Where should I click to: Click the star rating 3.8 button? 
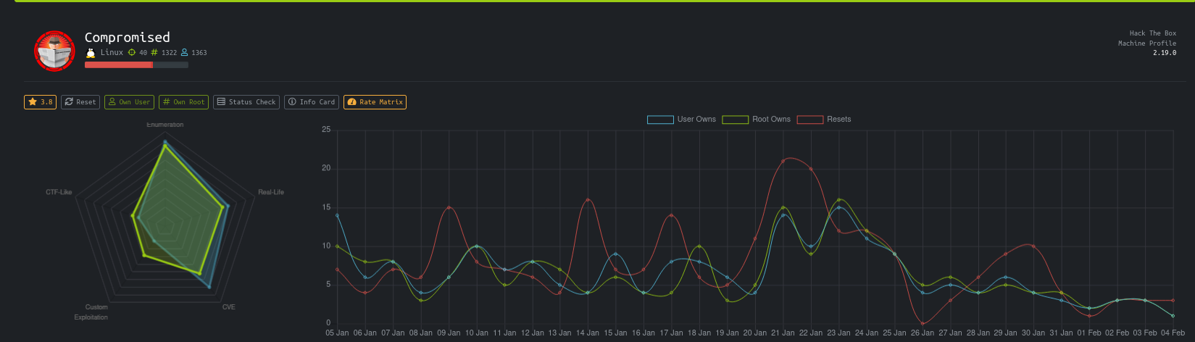[40, 102]
